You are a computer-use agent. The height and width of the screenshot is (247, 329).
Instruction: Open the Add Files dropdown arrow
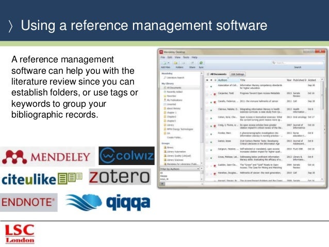click(x=168, y=63)
